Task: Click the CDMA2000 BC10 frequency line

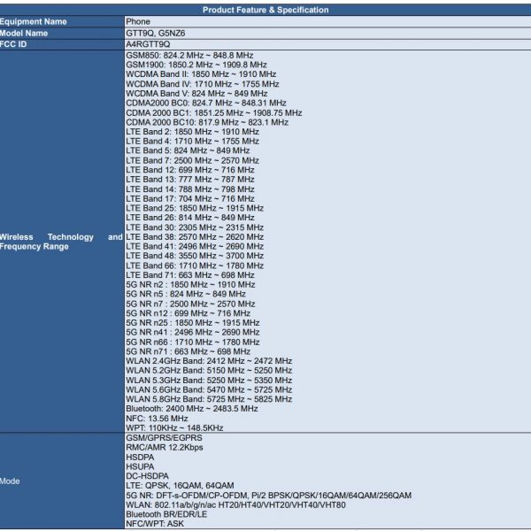Action: tap(206, 122)
